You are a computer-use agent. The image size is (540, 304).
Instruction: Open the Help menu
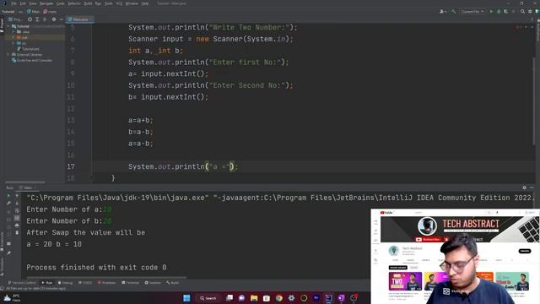click(145, 3)
